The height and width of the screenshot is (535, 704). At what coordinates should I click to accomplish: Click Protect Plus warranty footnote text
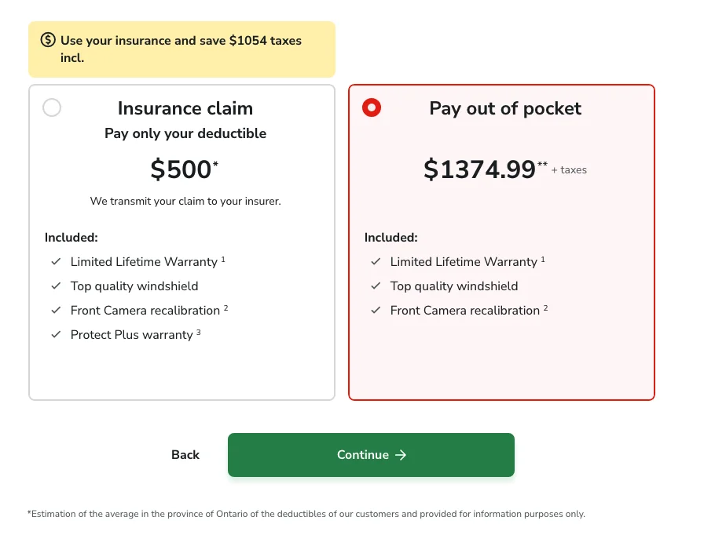click(x=136, y=334)
